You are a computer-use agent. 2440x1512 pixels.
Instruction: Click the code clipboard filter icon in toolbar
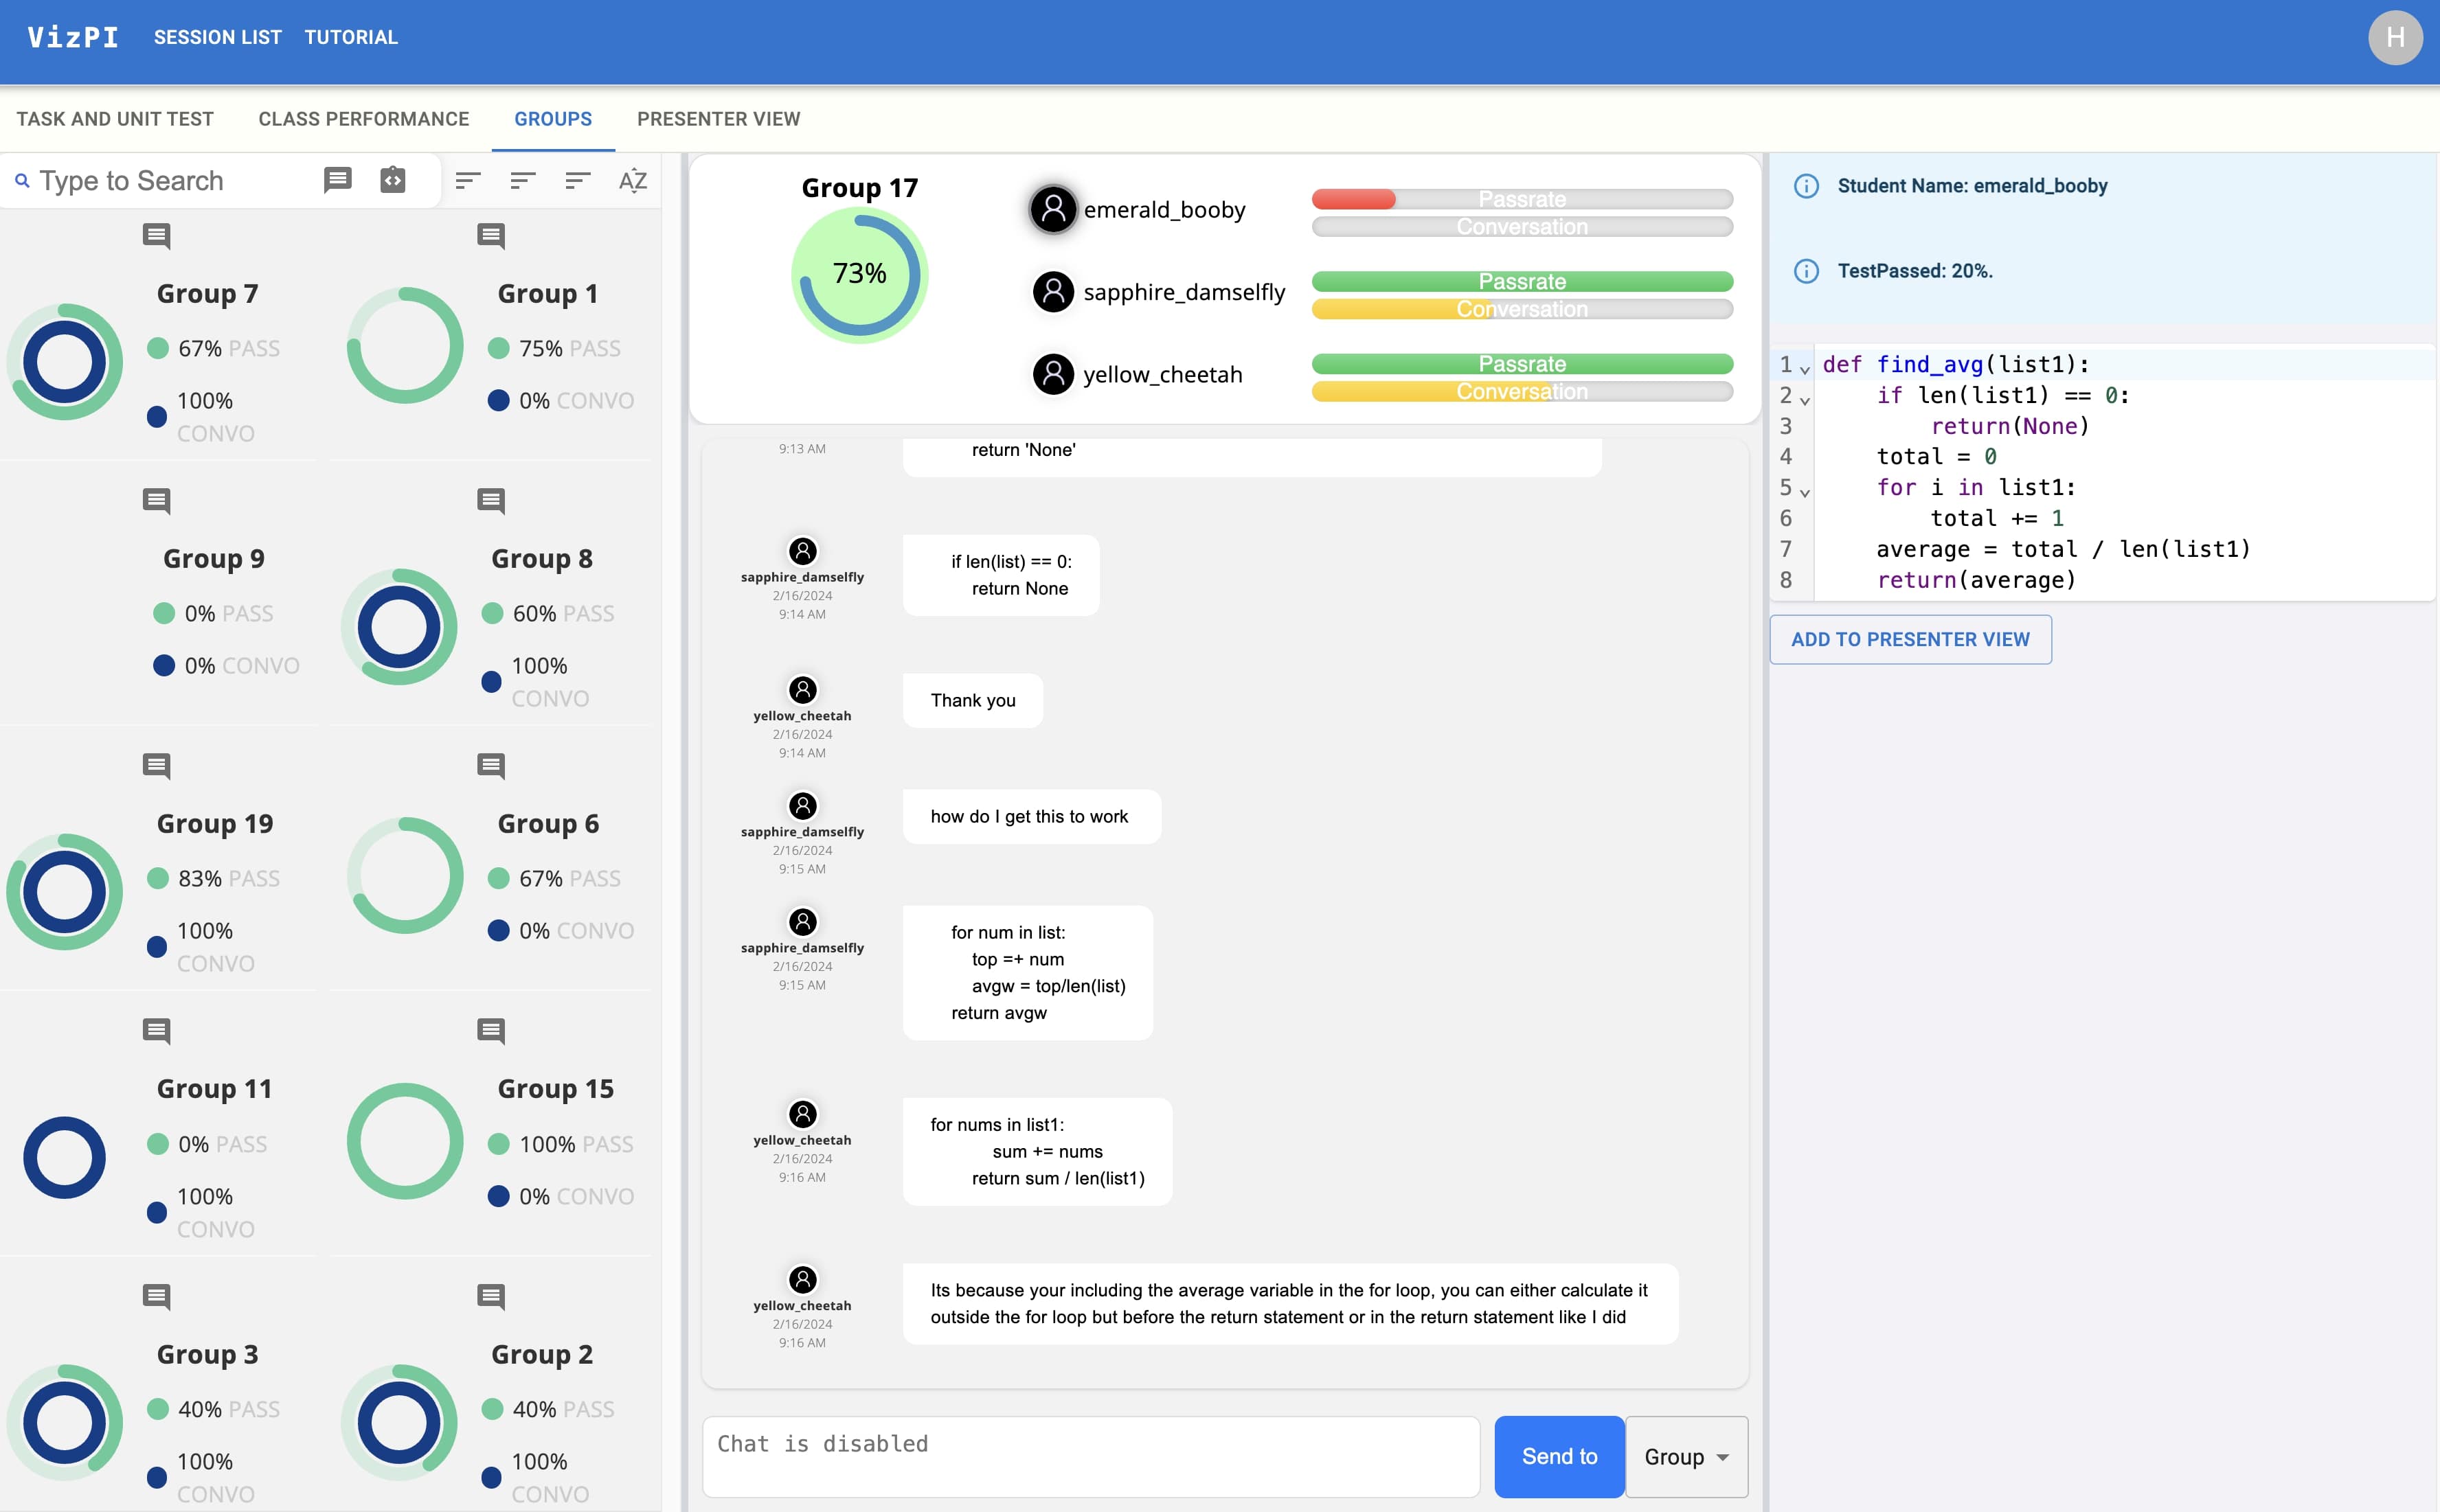point(393,180)
